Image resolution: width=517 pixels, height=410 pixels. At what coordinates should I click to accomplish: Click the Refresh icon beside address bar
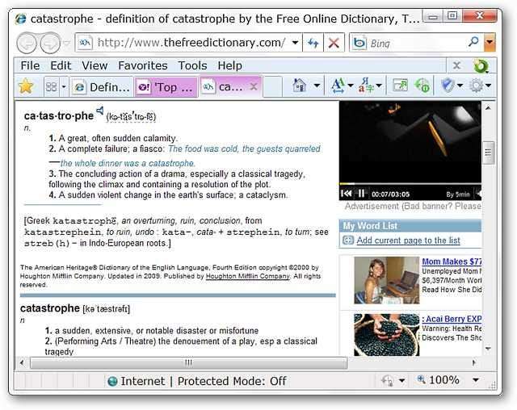click(x=313, y=43)
